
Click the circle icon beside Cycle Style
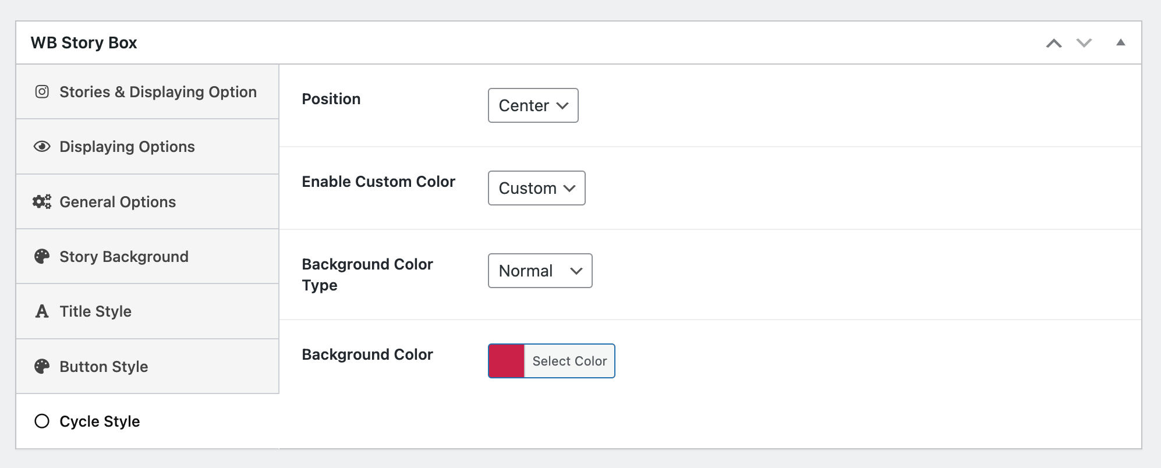(x=42, y=421)
